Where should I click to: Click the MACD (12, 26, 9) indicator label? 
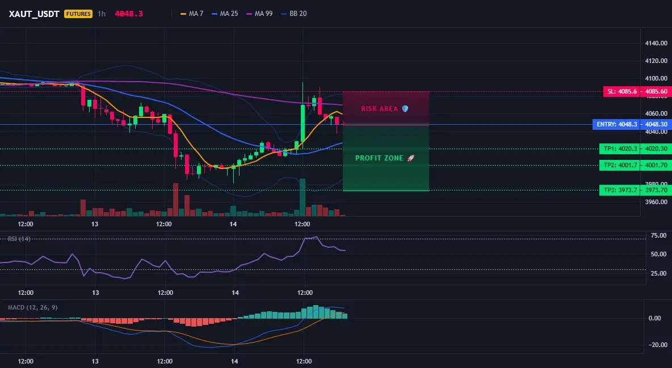pyautogui.click(x=32, y=307)
